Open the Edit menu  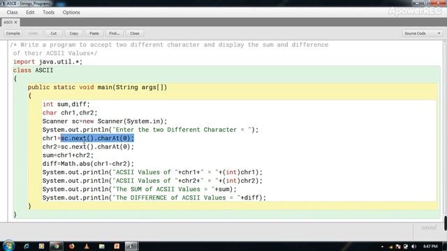30,13
